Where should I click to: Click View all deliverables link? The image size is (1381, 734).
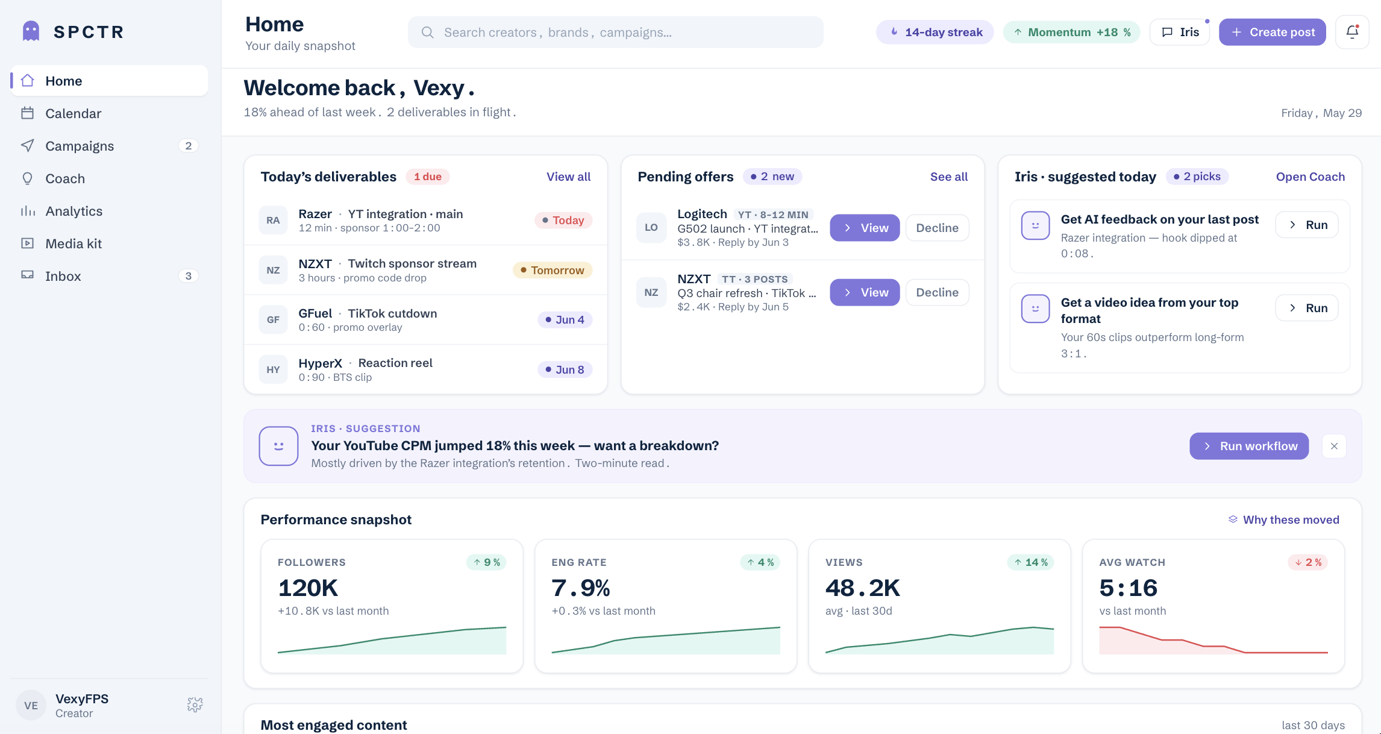click(568, 177)
